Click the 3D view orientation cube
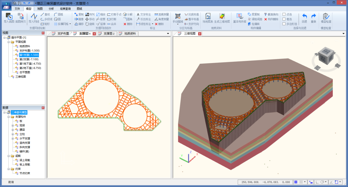 pyautogui.click(x=327, y=56)
